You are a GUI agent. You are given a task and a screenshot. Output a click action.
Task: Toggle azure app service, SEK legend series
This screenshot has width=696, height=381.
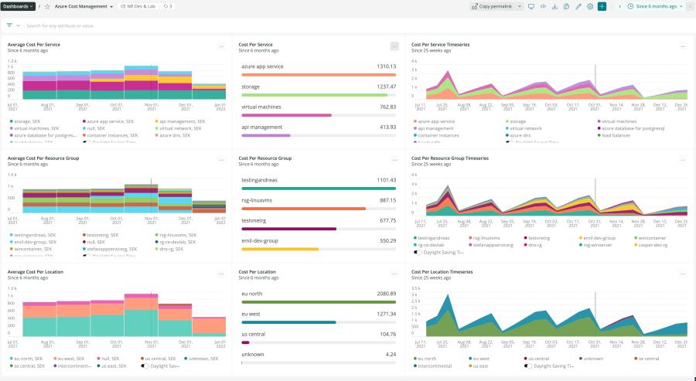coord(109,121)
